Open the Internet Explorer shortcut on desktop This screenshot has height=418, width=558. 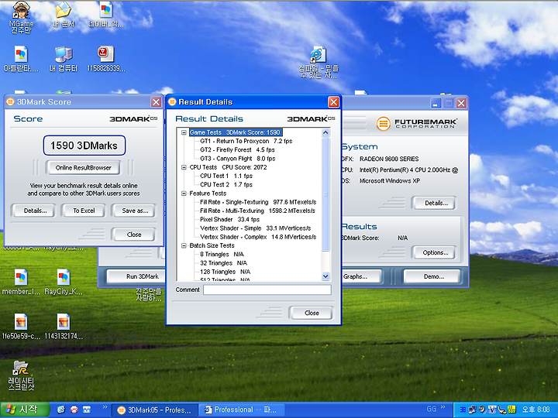tap(318, 55)
